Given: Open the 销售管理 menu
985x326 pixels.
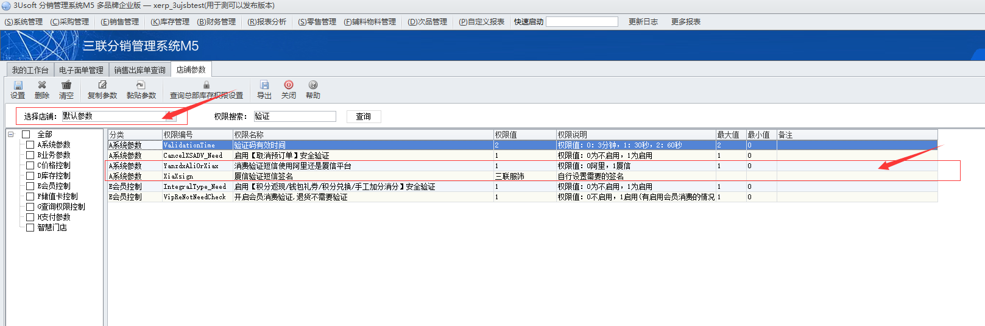Looking at the screenshot, I should coord(120,22).
